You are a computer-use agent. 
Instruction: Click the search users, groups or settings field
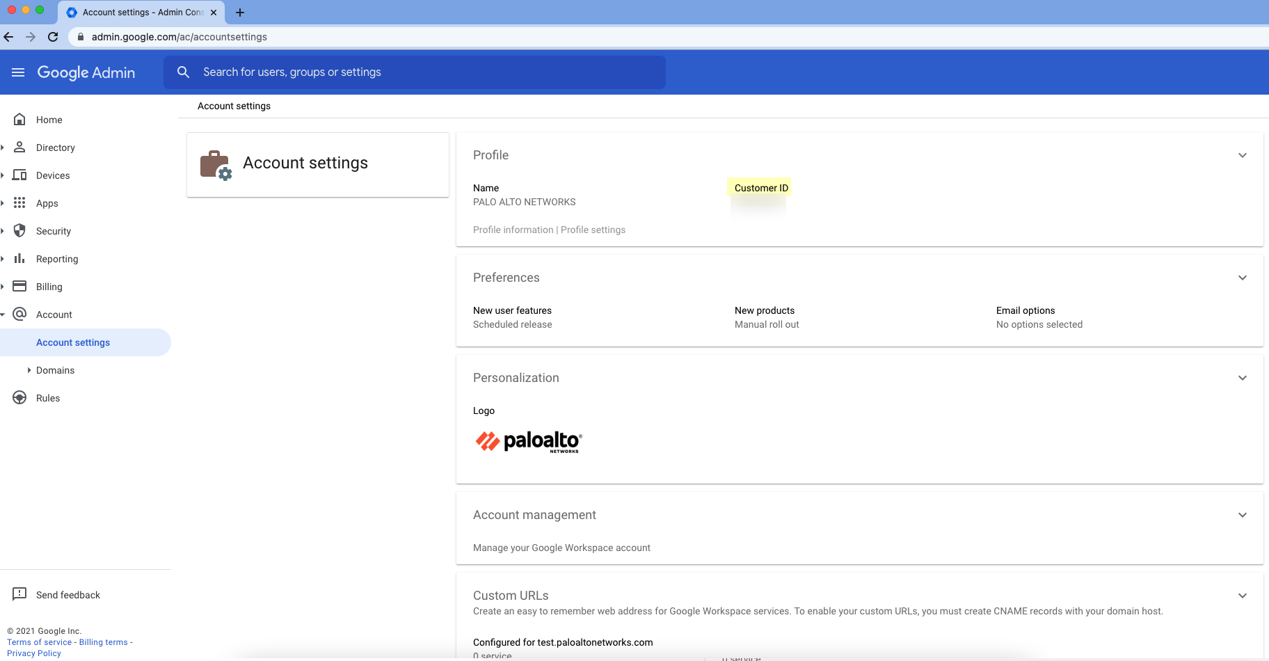click(x=415, y=72)
